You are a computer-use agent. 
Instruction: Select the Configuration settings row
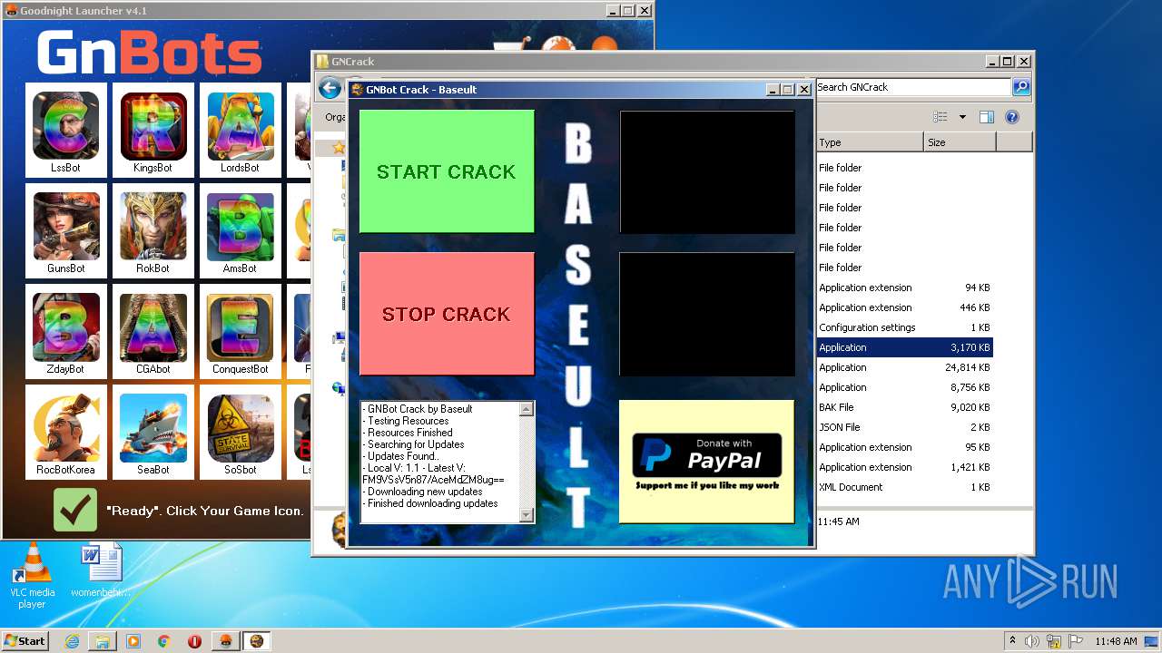point(904,327)
